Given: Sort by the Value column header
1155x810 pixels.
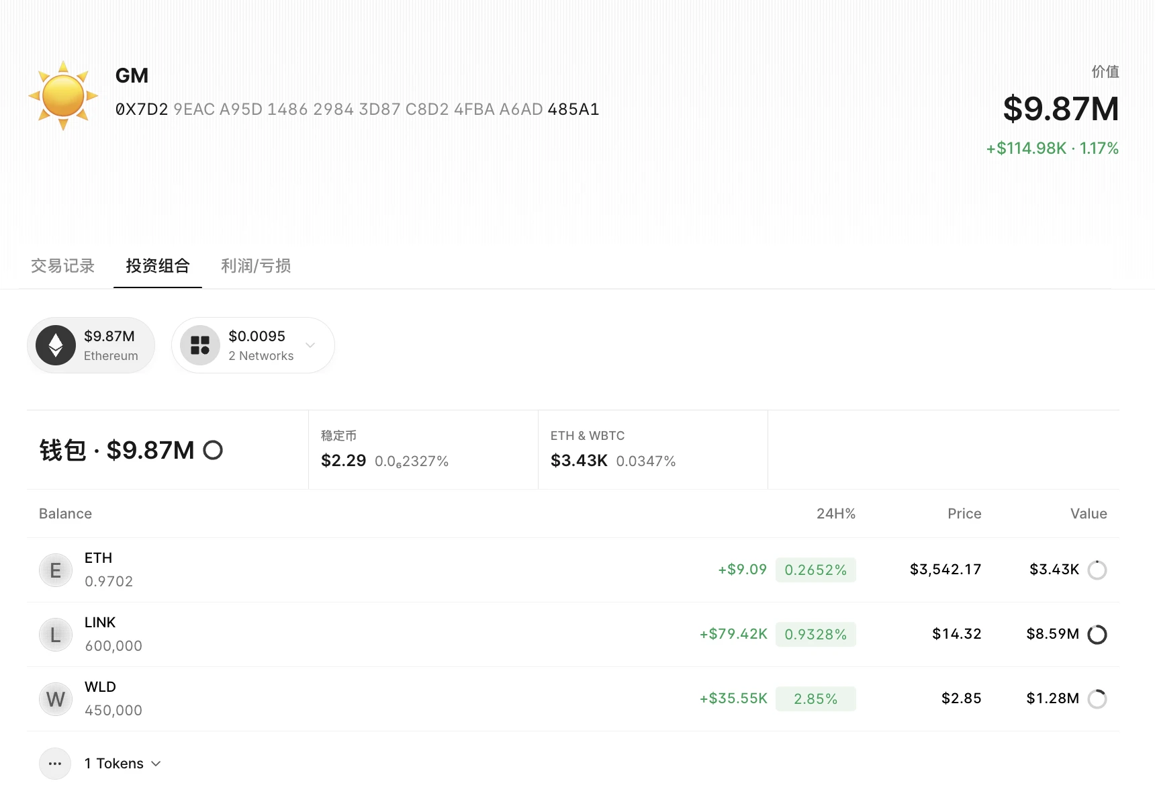Looking at the screenshot, I should pos(1088,514).
